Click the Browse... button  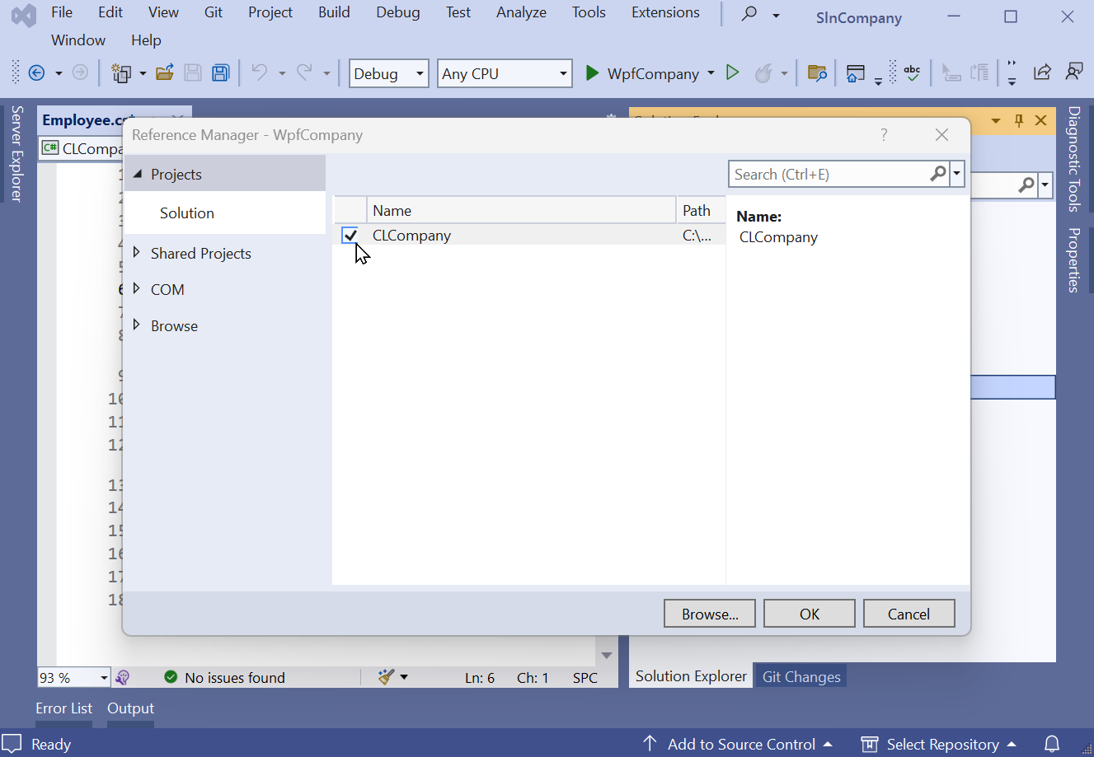pos(709,614)
